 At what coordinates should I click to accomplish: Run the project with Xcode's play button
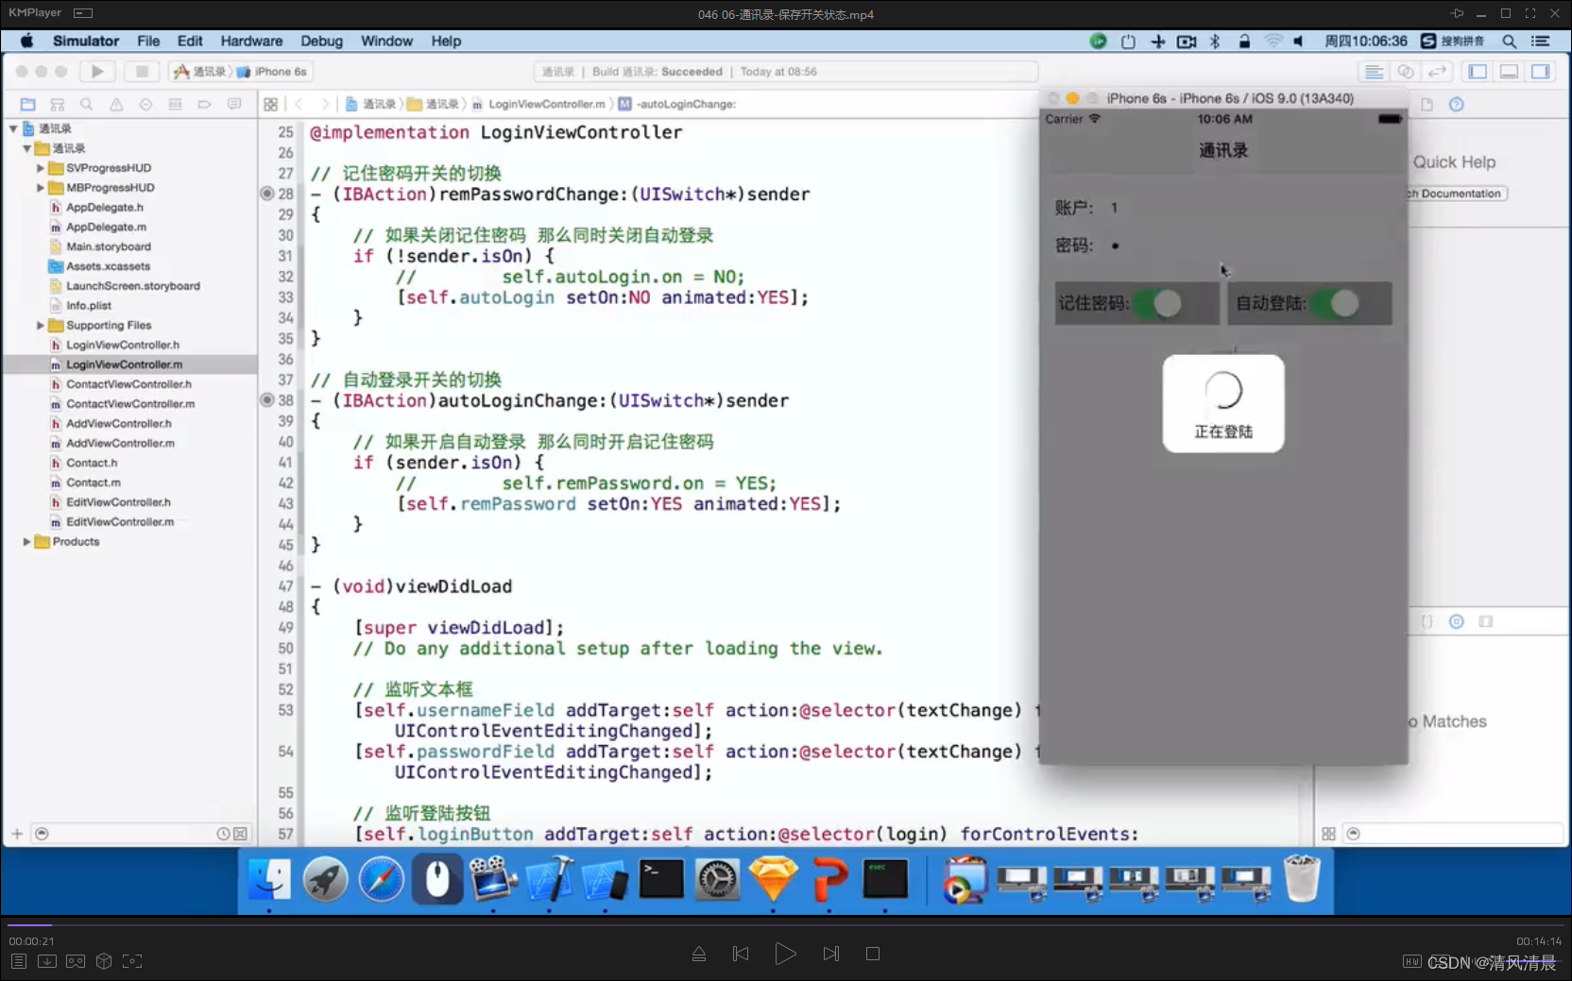click(97, 72)
